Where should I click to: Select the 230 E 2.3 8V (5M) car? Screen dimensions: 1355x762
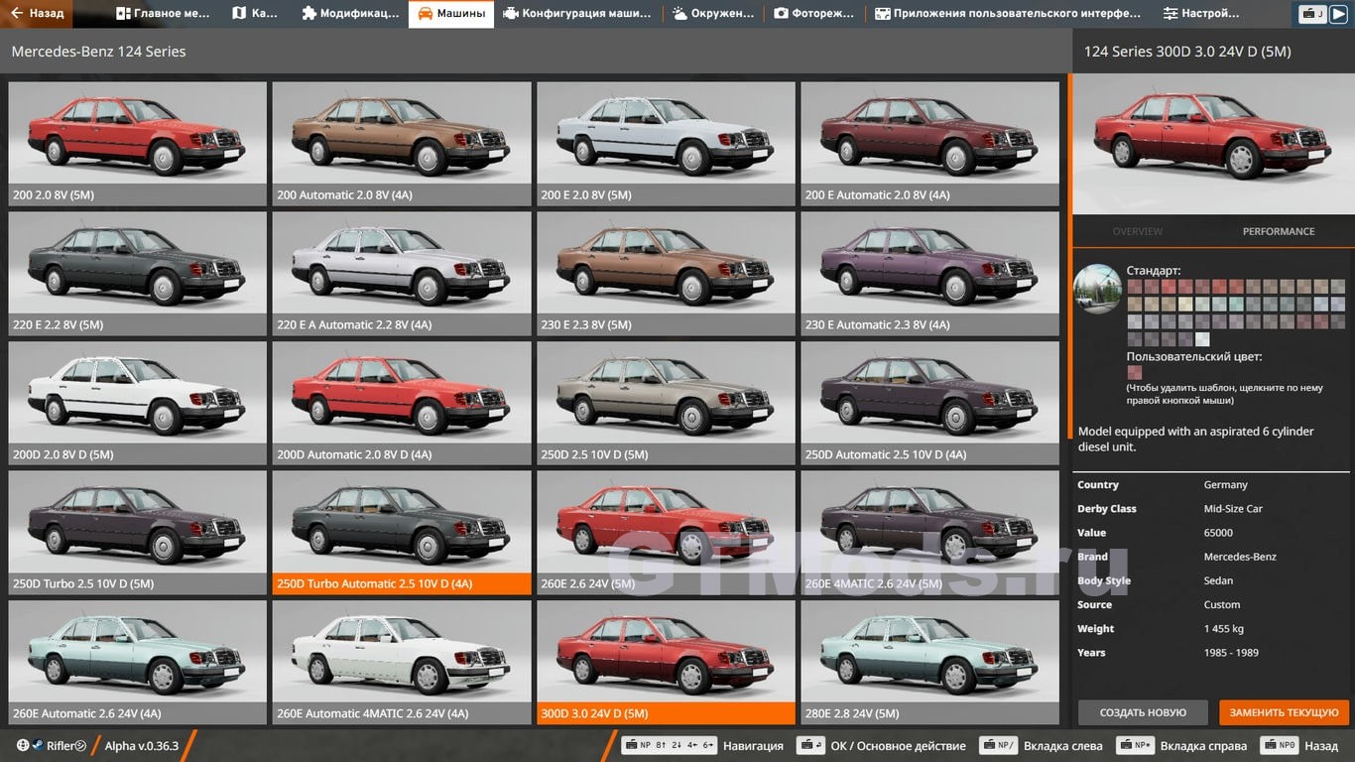[666, 273]
